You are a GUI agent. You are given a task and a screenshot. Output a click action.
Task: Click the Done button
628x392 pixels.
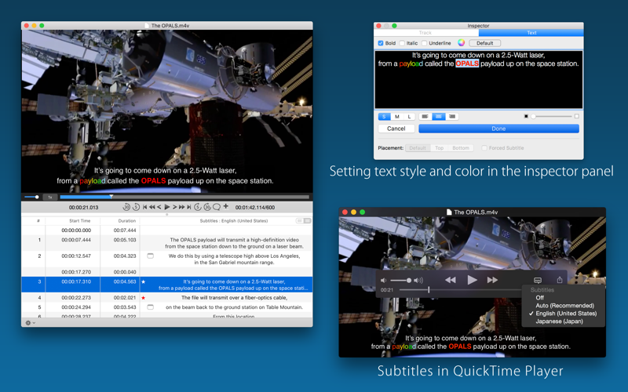[x=498, y=129]
